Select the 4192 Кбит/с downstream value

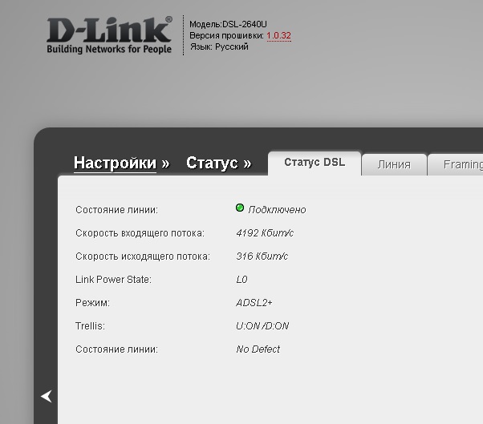coord(262,233)
